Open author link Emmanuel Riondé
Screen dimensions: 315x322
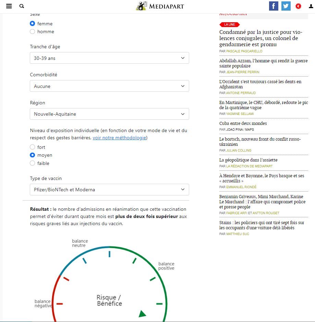pos(241,187)
